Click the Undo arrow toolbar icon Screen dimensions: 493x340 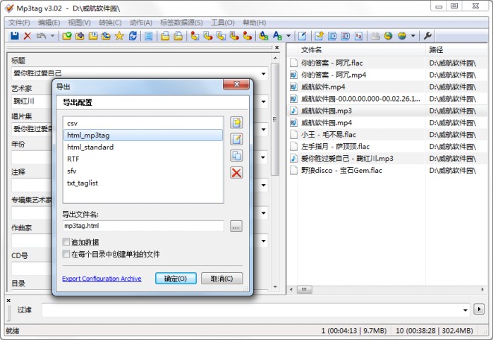41,36
